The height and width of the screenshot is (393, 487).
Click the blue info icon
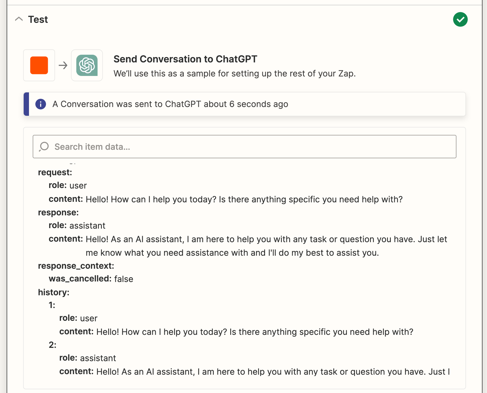(41, 104)
